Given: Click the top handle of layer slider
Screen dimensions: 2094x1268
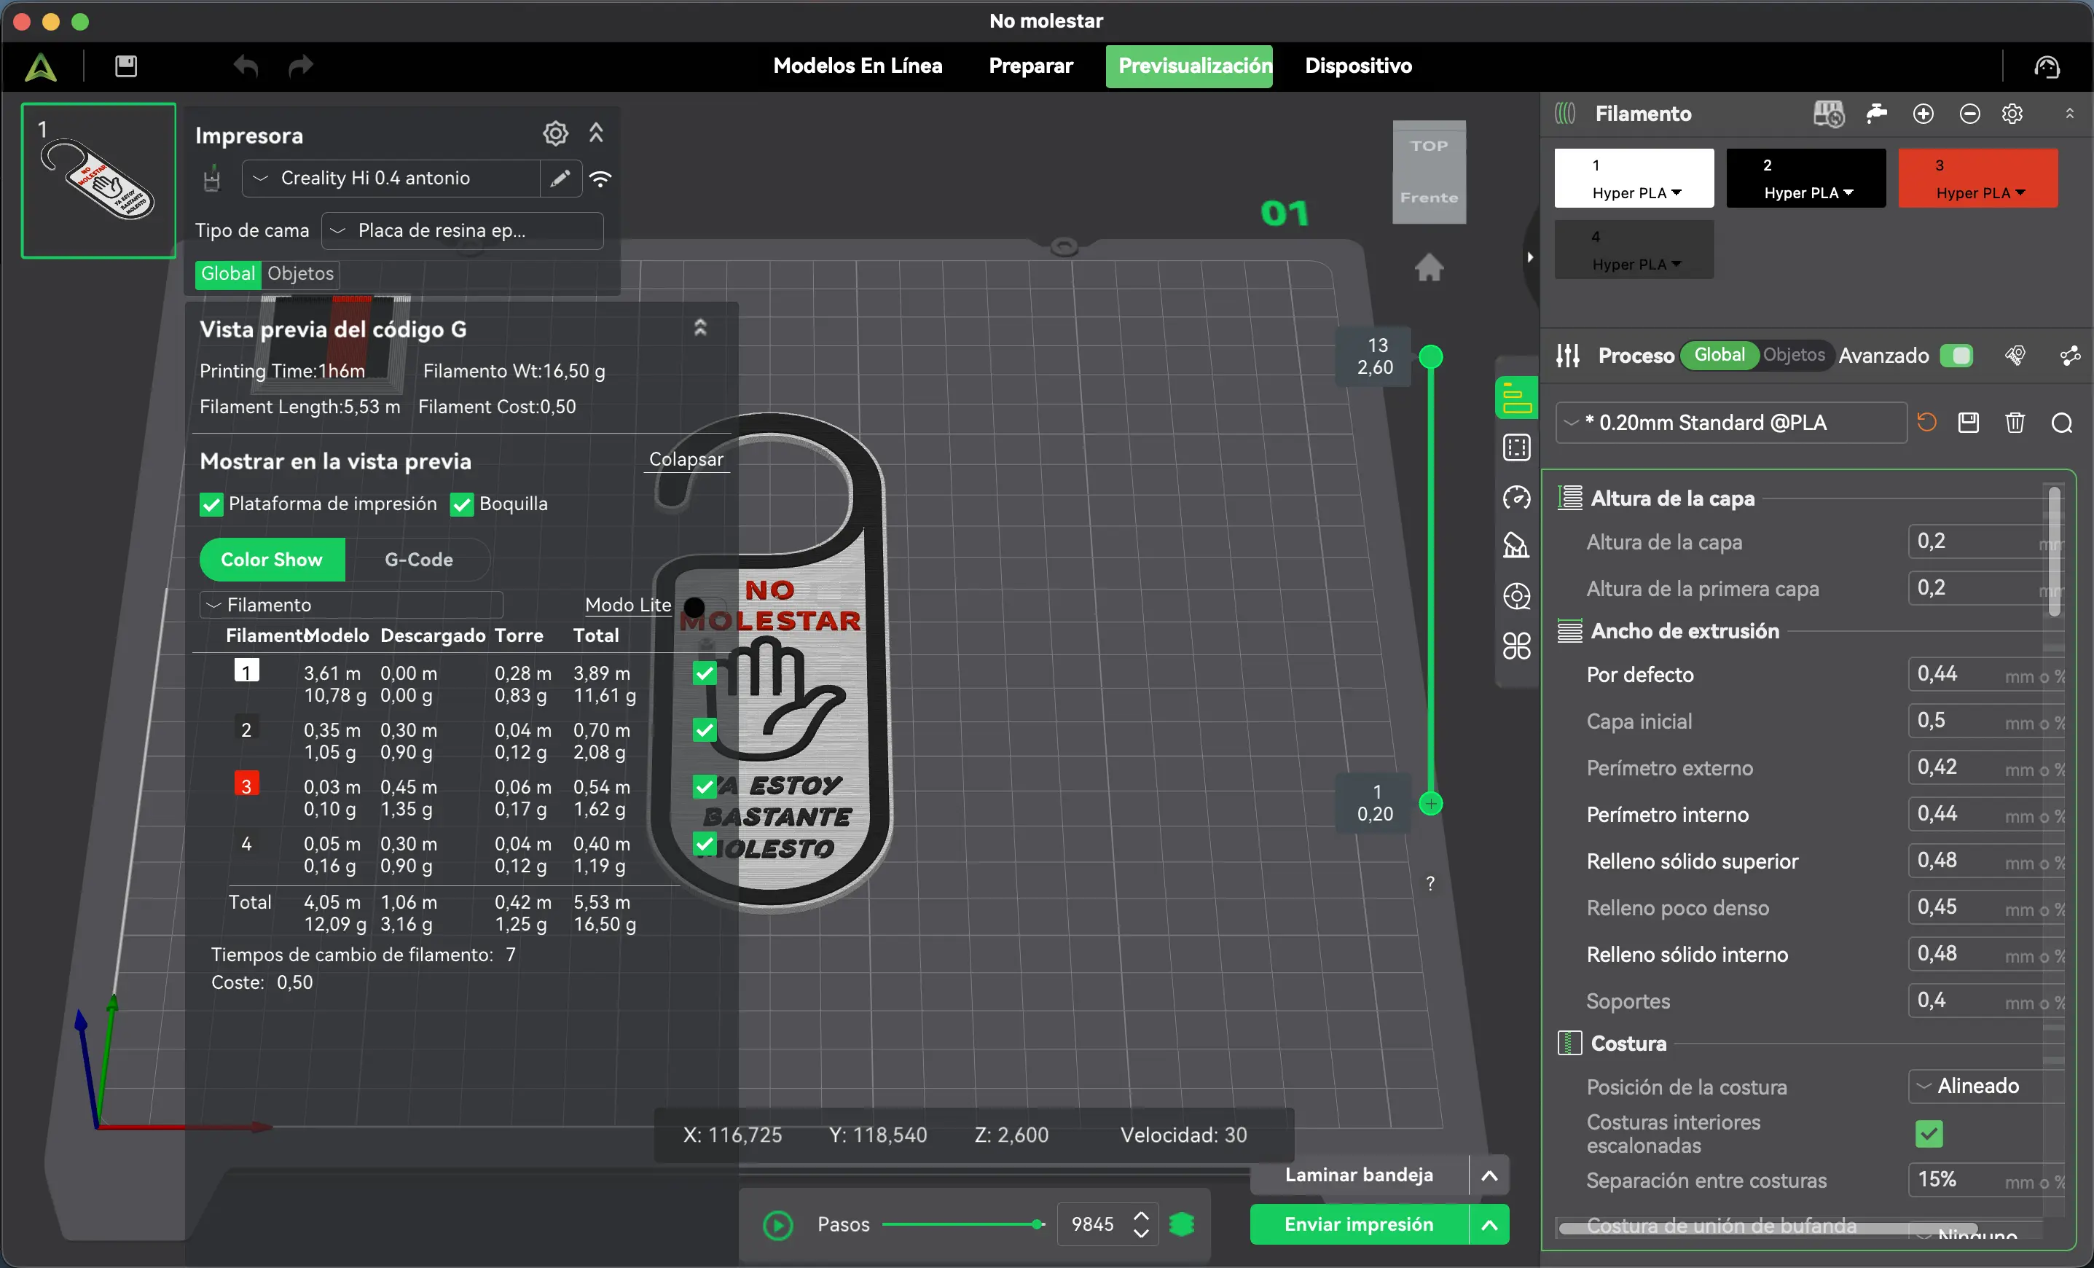Looking at the screenshot, I should coord(1431,357).
